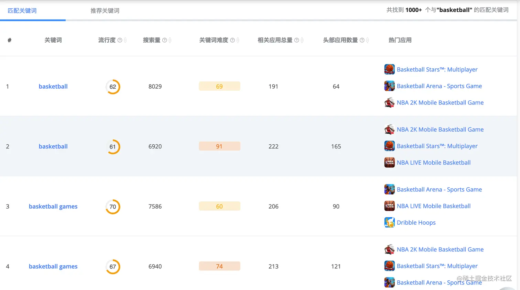Click the Basketball Arena app icon in row 3

(389, 189)
